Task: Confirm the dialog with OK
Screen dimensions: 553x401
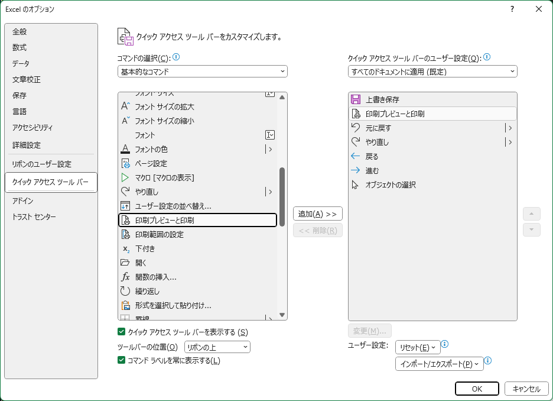Action: [x=477, y=389]
